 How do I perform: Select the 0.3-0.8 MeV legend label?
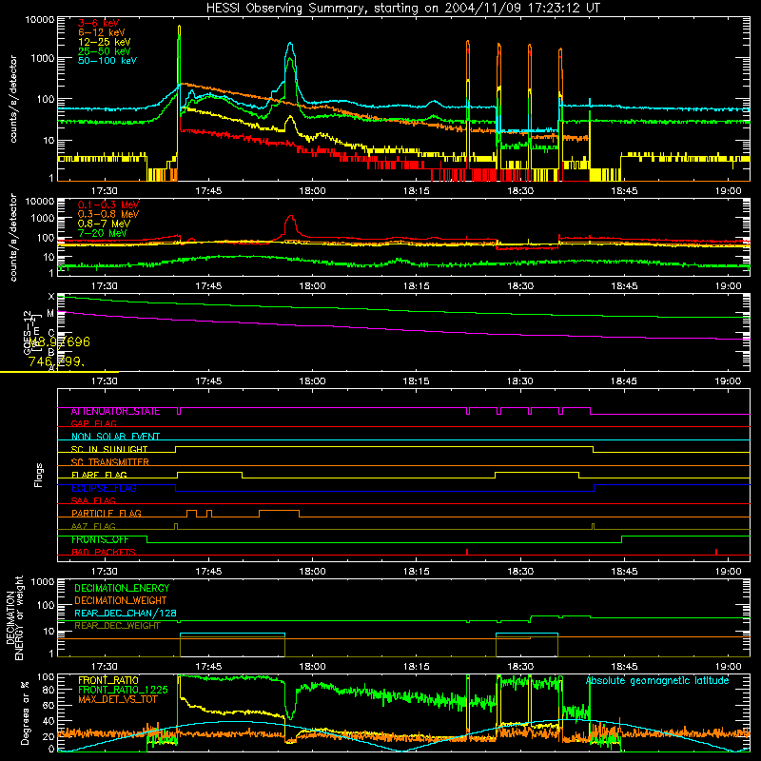[x=108, y=214]
